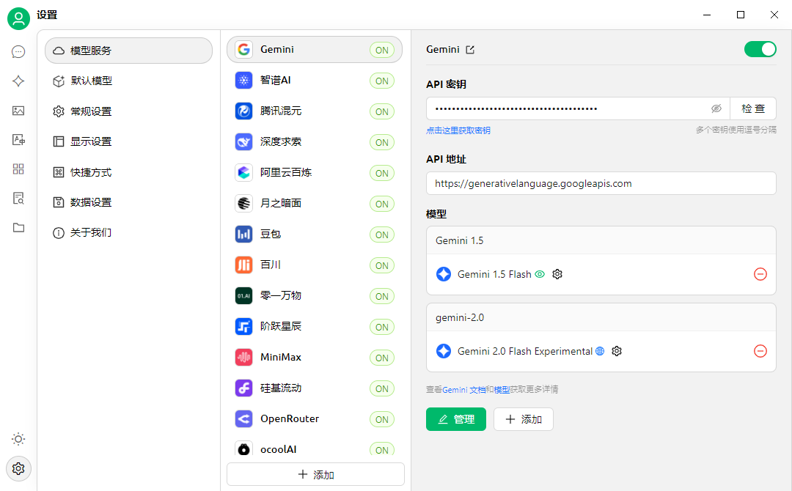This screenshot has height=491, width=792.
Task: Select the MiniMax provider
Action: [314, 358]
